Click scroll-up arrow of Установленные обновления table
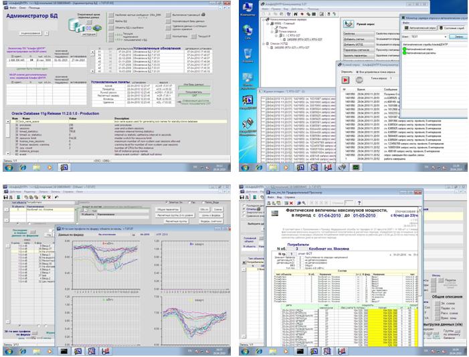This screenshot has height=357, width=469. coord(93,51)
